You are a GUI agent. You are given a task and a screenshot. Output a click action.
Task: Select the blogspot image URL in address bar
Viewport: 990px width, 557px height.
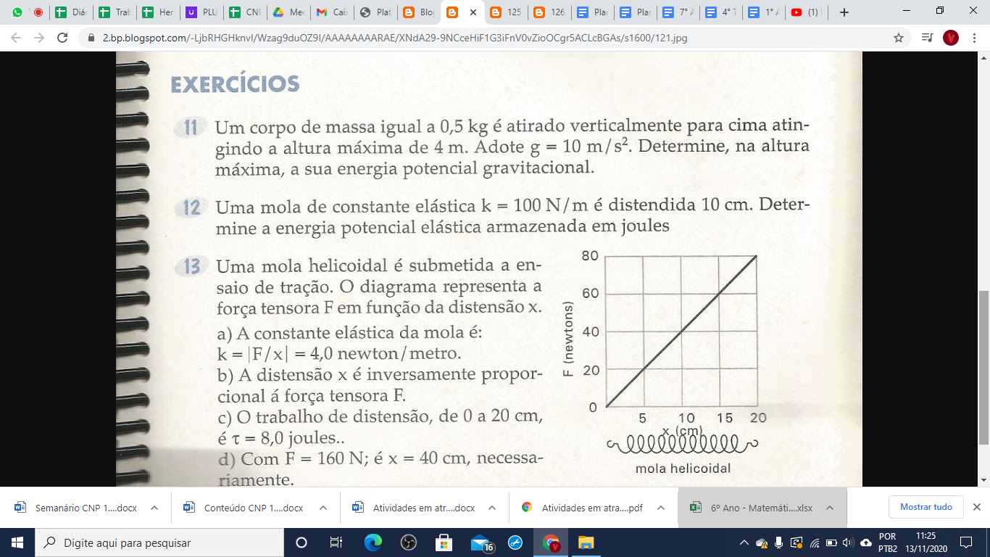394,38
